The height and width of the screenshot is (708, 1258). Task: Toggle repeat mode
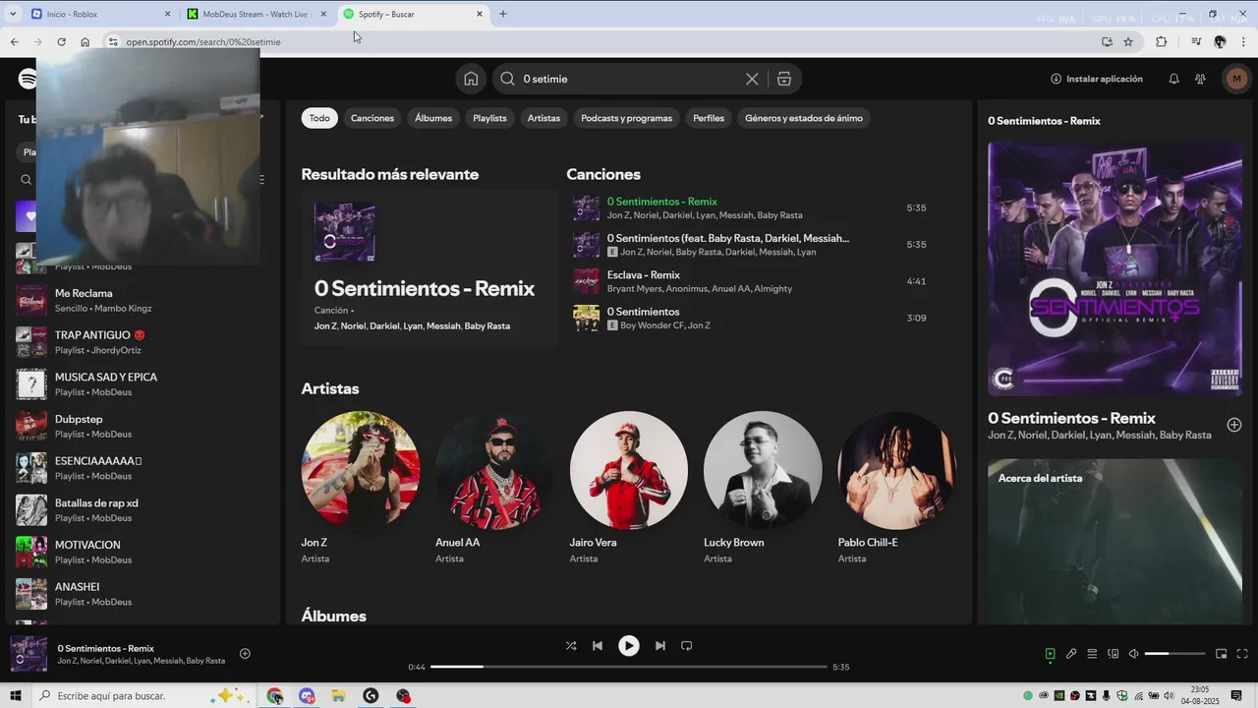[x=687, y=646]
